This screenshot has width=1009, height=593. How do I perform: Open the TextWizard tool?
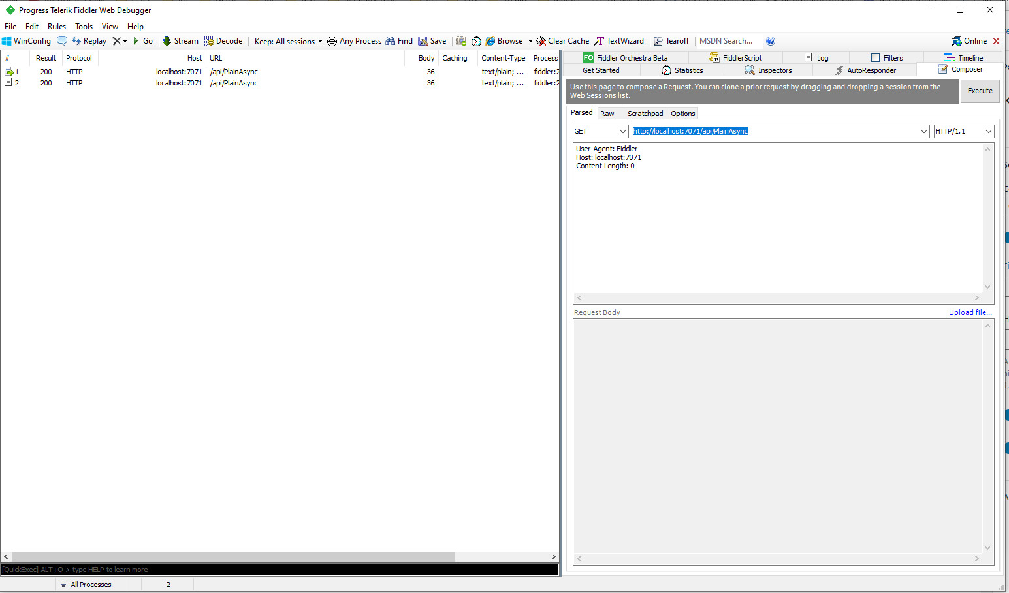coord(618,41)
